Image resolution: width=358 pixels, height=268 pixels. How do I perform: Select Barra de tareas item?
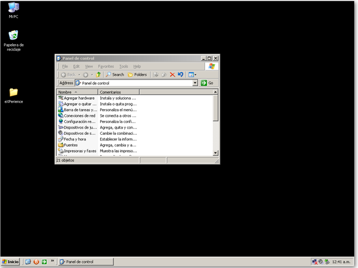tap(77, 110)
